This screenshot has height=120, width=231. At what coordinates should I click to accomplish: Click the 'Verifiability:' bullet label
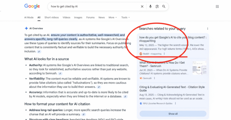(x=37, y=79)
